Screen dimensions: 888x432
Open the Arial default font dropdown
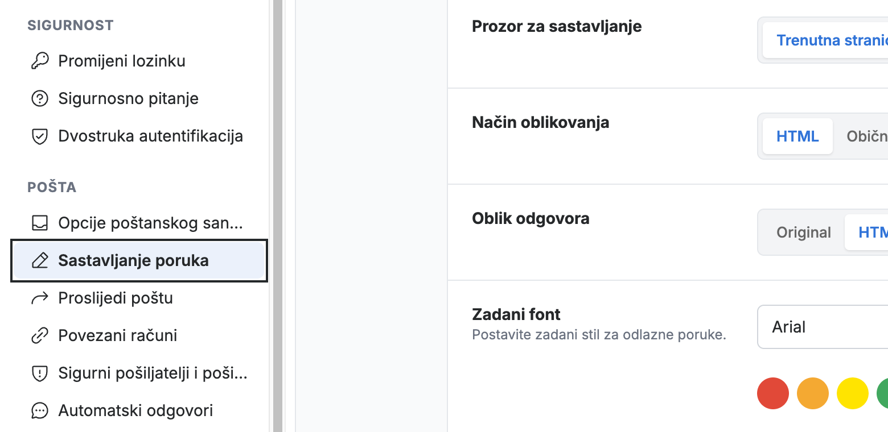point(823,327)
